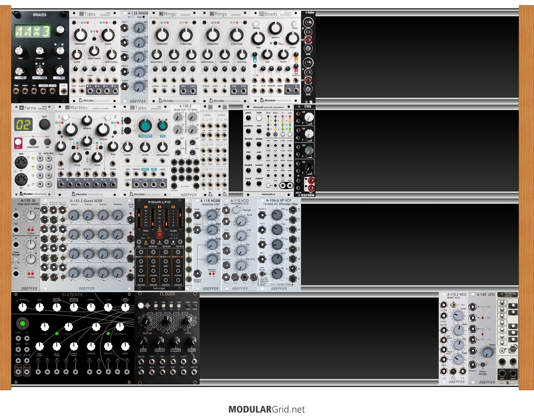Viewport: 534px width, 417px height.
Task: Flip the ASSIGN switch on Four LFO
Action: click(x=173, y=235)
